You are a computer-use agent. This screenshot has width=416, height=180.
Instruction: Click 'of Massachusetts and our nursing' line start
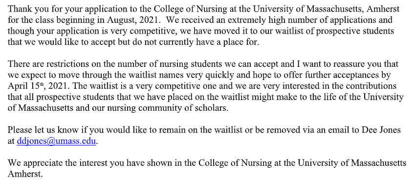click(64, 108)
